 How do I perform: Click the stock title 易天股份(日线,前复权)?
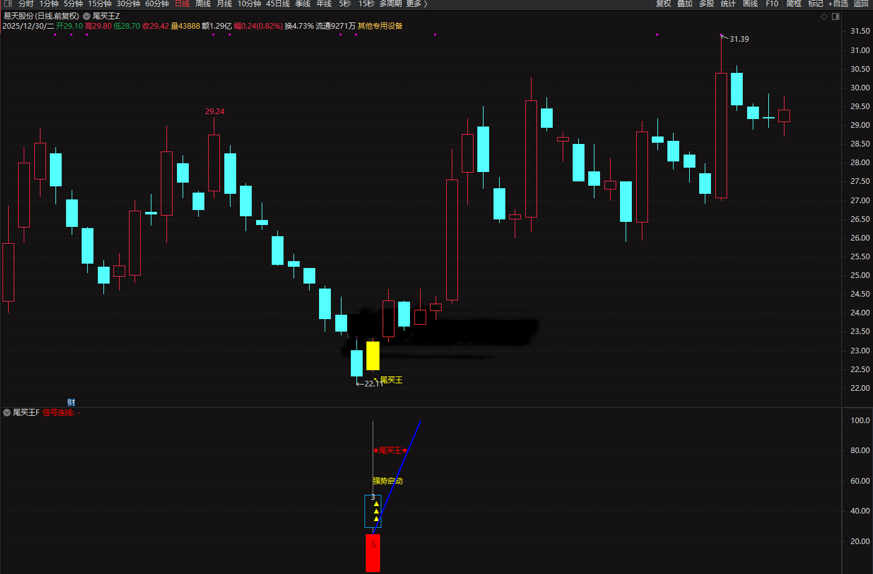pyautogui.click(x=41, y=16)
